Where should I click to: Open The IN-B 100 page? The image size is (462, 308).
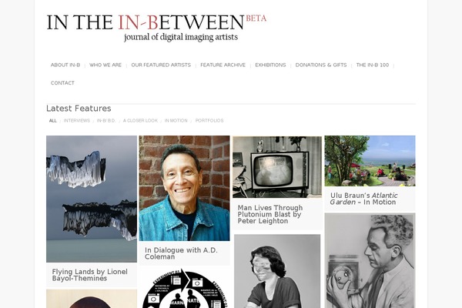[x=373, y=65]
